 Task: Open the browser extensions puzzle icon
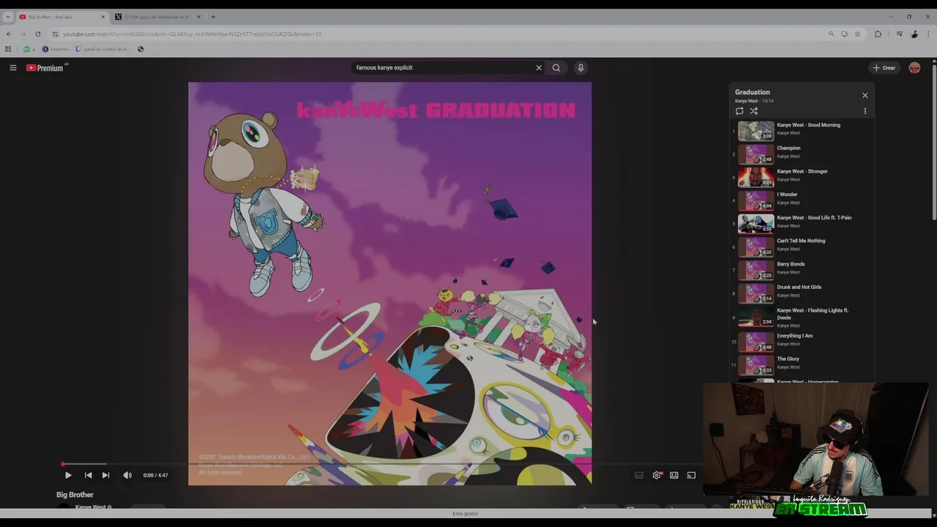click(x=878, y=34)
